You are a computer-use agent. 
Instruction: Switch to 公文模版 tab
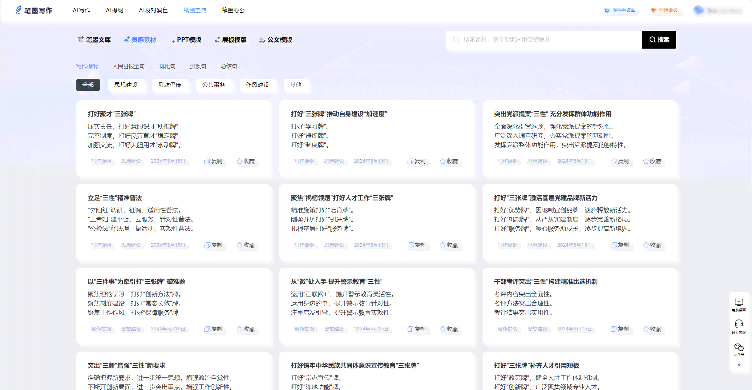[276, 40]
